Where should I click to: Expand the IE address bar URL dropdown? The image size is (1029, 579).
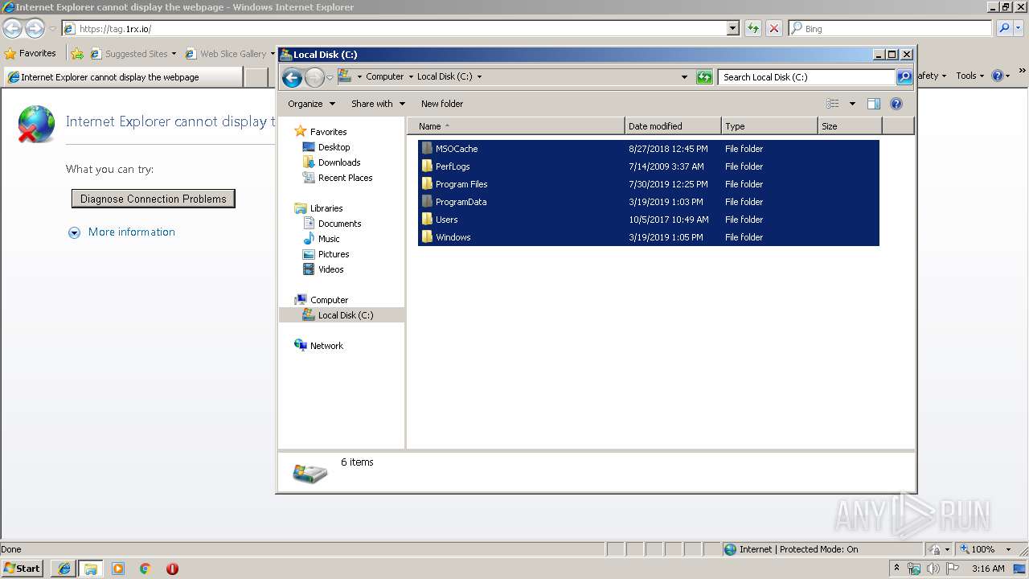(x=732, y=28)
